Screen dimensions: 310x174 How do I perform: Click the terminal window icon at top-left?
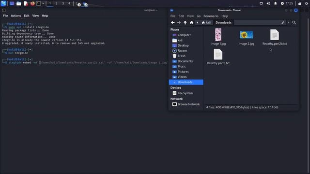[3, 10]
